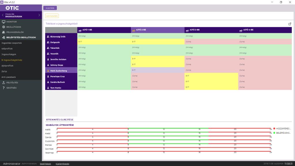Image resolution: width=295 pixels, height=166 pixels.
Task: Click Mark Zuckerberg 8-17 cell under Ajtó 2-BE
Action: (158, 70)
